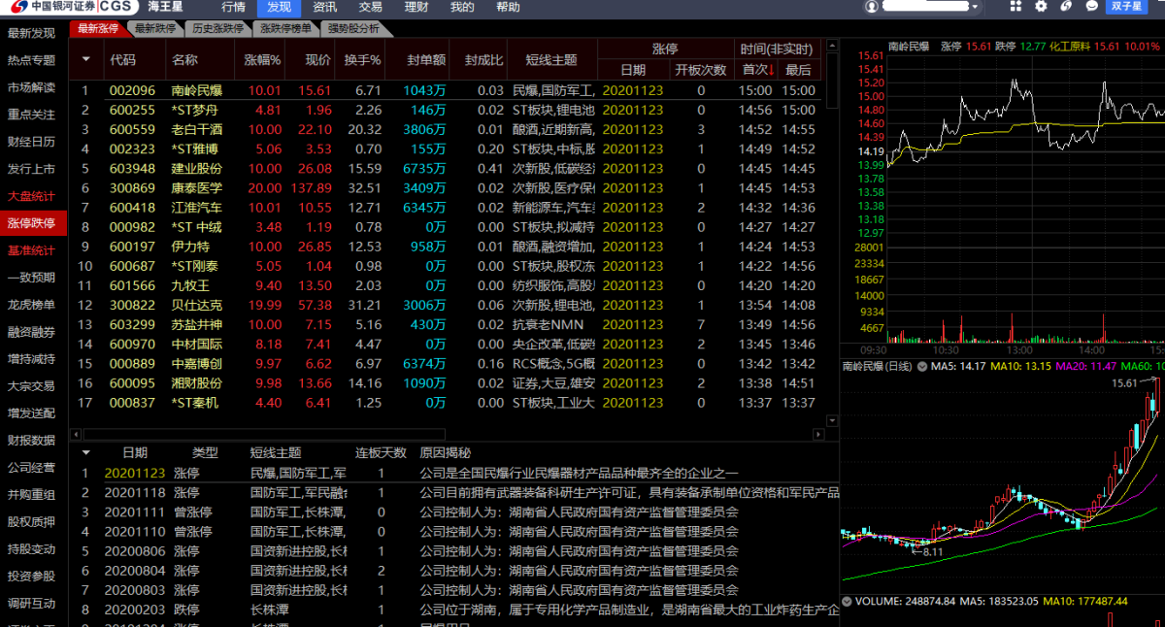The image size is (1165, 627).
Task: Open the 帮助 menu
Action: (508, 7)
